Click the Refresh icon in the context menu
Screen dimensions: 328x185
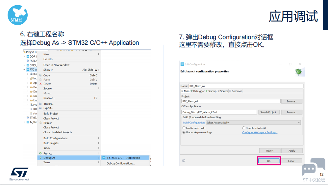click(40, 123)
